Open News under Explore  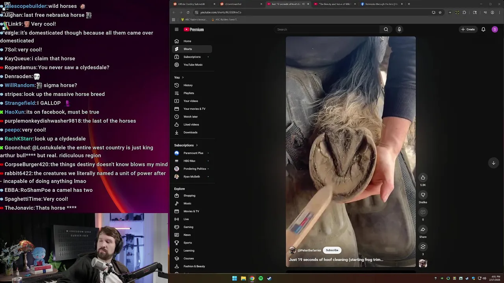[192, 235]
